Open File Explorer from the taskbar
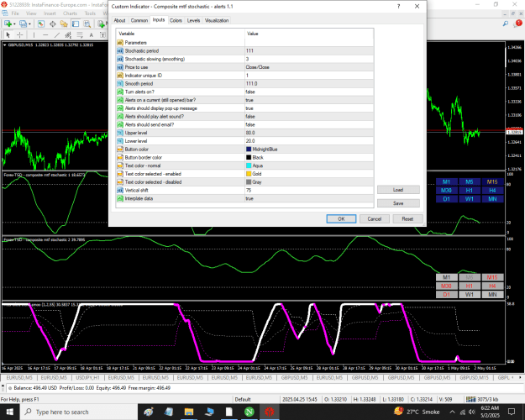525x420 pixels. coord(189,412)
